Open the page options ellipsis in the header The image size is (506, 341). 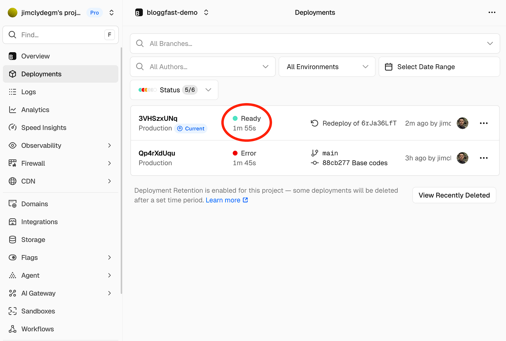(492, 12)
